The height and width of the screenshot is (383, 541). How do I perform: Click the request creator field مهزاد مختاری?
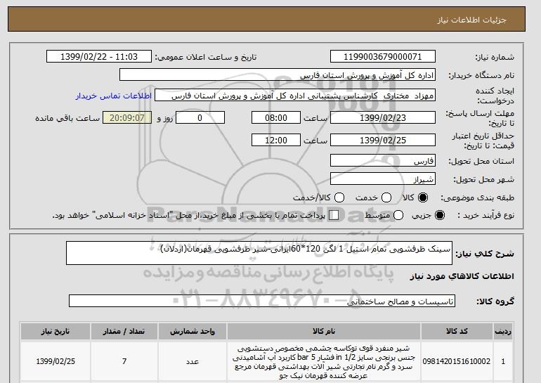pyautogui.click(x=295, y=96)
